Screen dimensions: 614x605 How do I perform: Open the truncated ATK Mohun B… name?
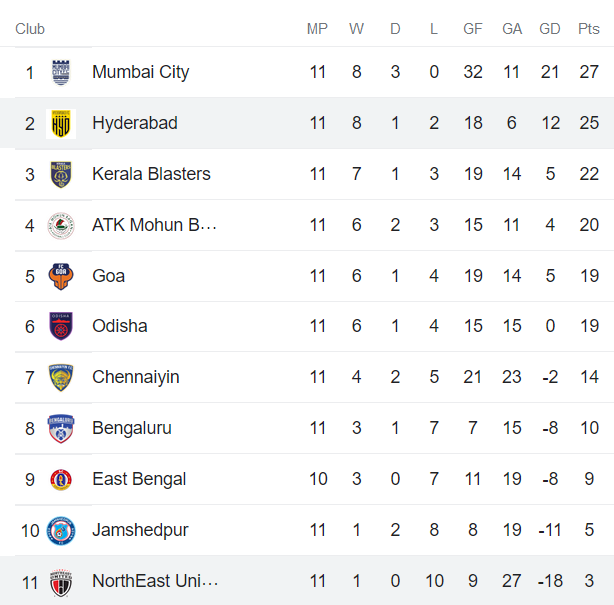(154, 225)
